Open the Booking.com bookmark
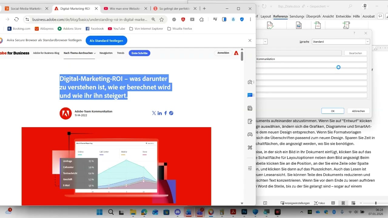The height and width of the screenshot is (218, 388). 19,28
